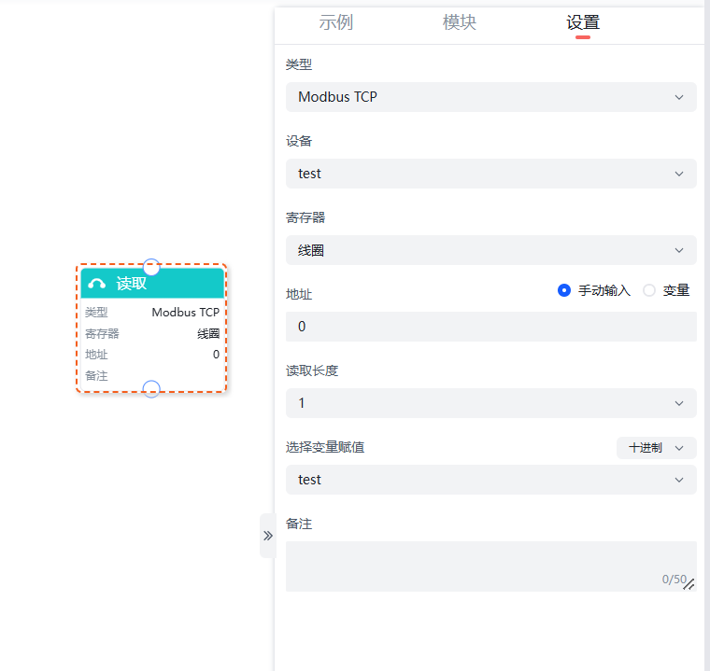The width and height of the screenshot is (710, 671).
Task: Select the 手动输入 radio button
Action: [x=564, y=290]
